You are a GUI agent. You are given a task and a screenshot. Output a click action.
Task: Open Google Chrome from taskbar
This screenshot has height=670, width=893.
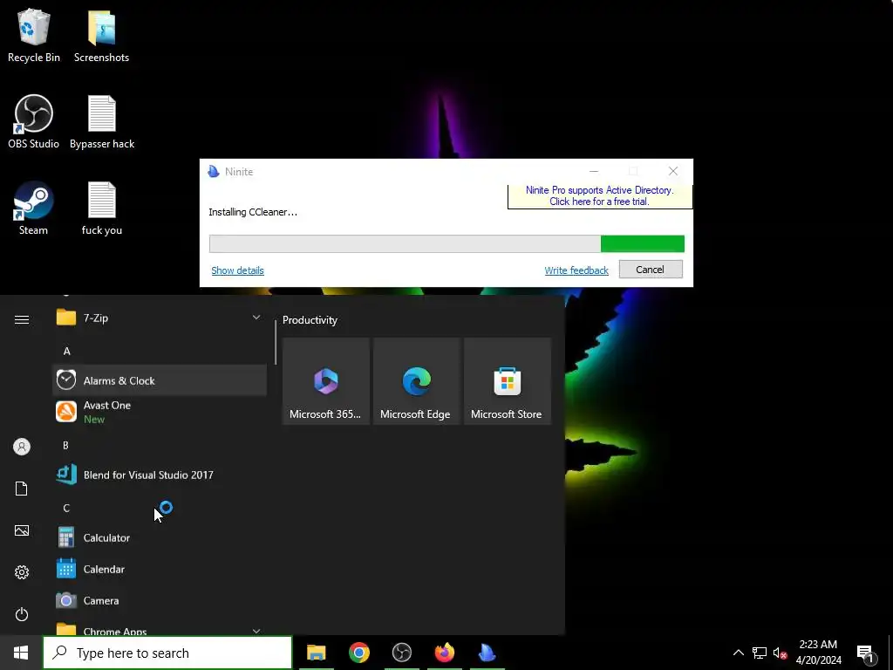click(x=358, y=653)
